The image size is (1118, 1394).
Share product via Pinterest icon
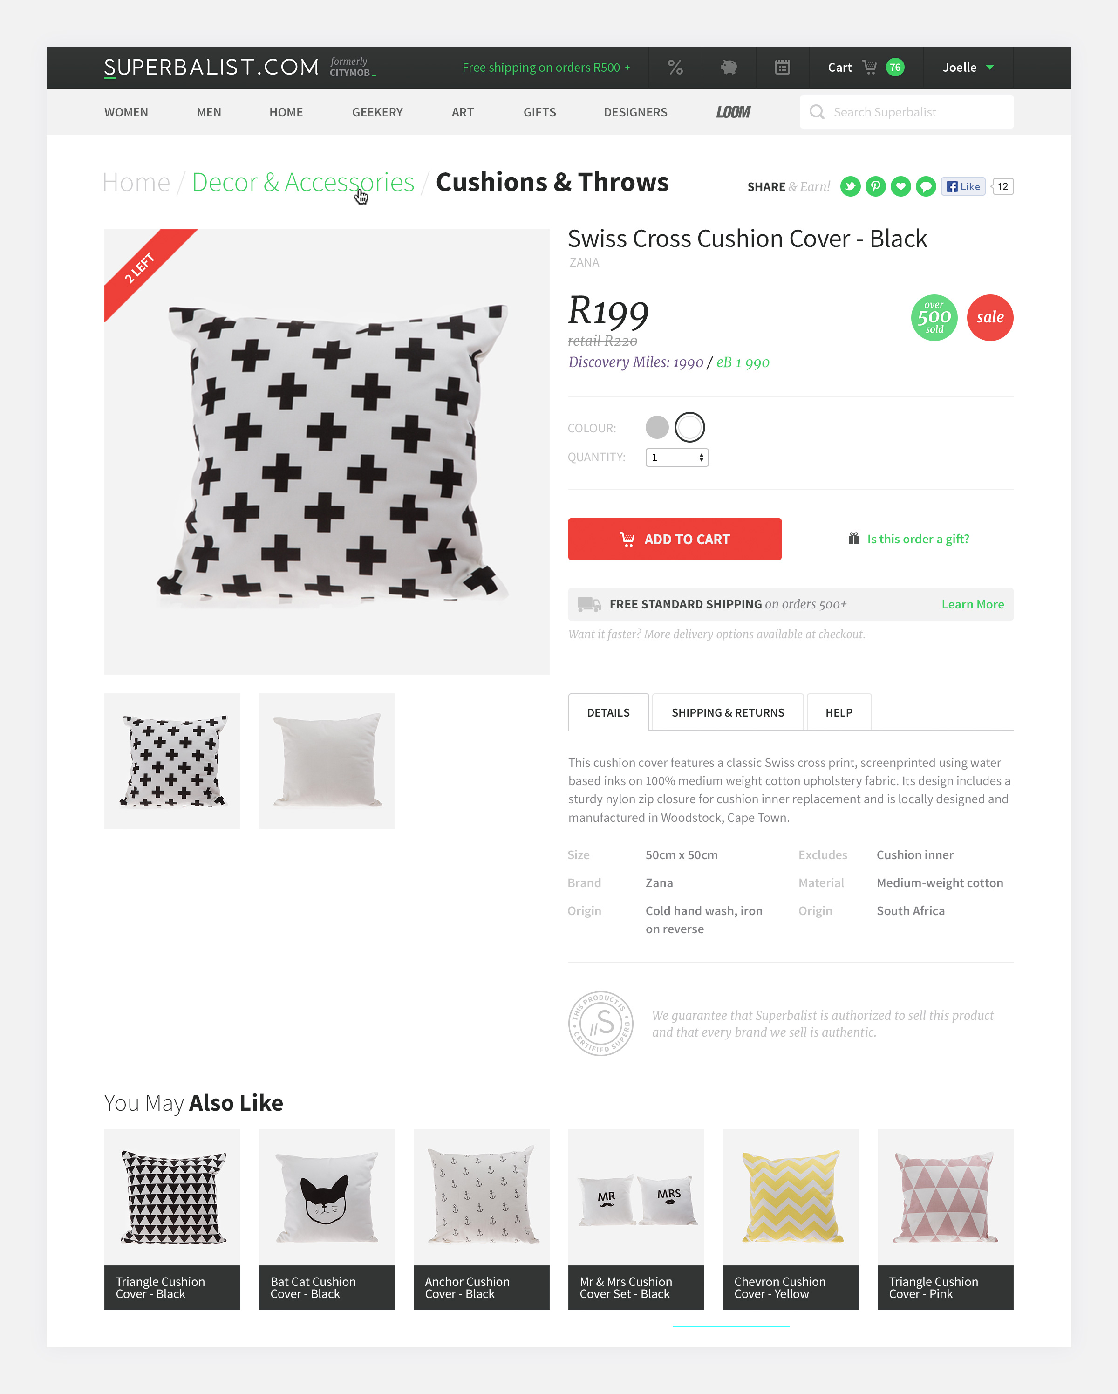click(875, 187)
